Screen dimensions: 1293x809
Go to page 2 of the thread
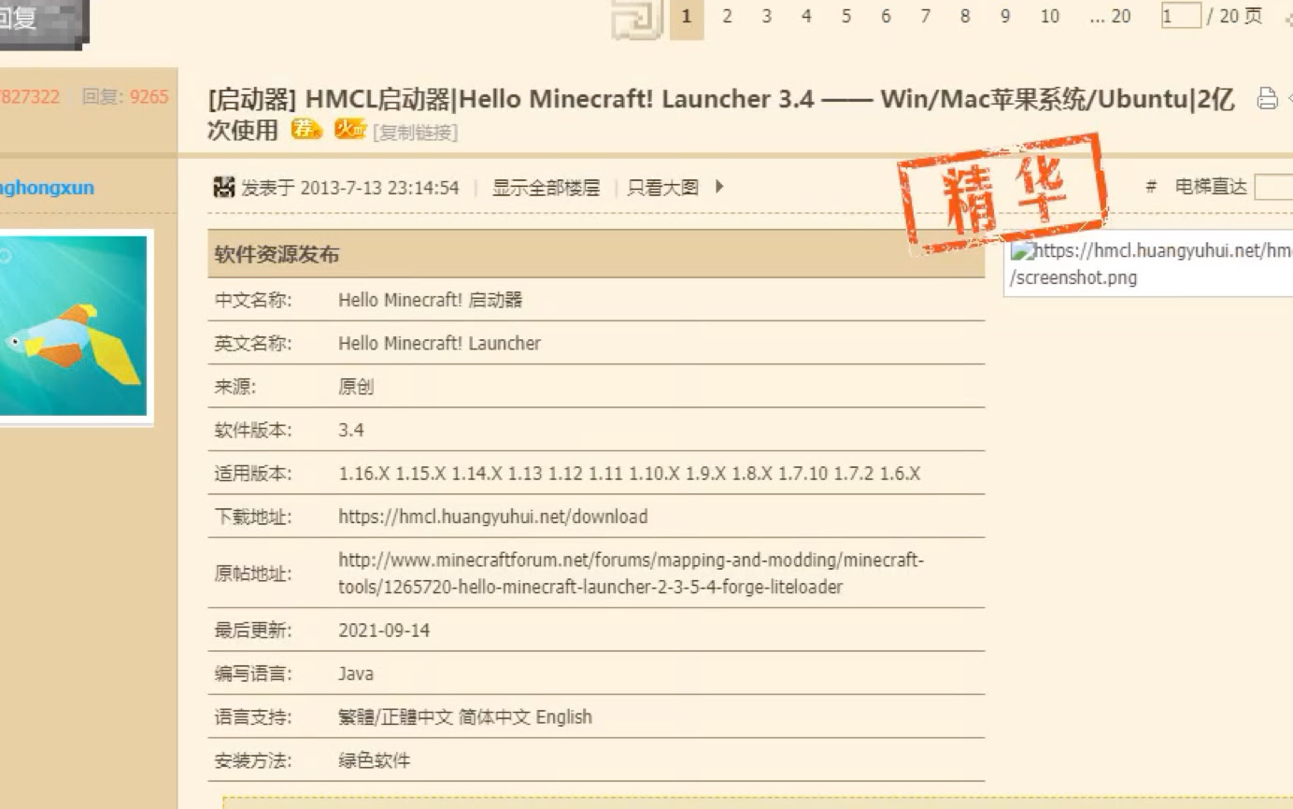tap(727, 17)
